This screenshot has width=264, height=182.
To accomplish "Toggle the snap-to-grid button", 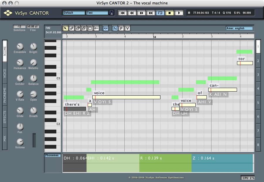I will (x=106, y=28).
